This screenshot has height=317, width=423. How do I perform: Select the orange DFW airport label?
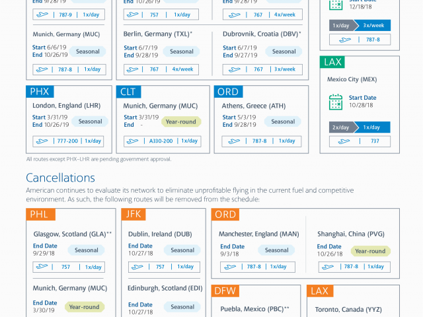(225, 291)
